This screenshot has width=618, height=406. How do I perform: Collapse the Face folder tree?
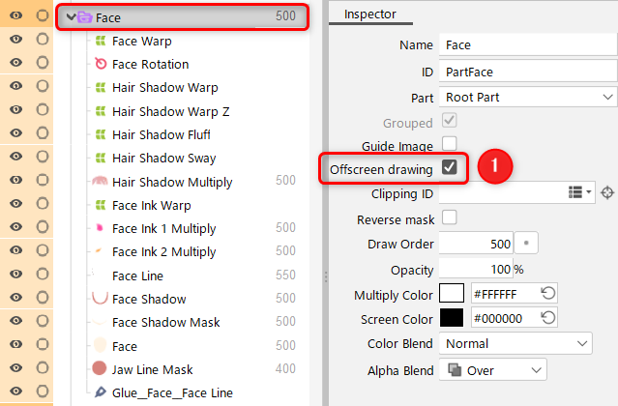[x=70, y=17]
